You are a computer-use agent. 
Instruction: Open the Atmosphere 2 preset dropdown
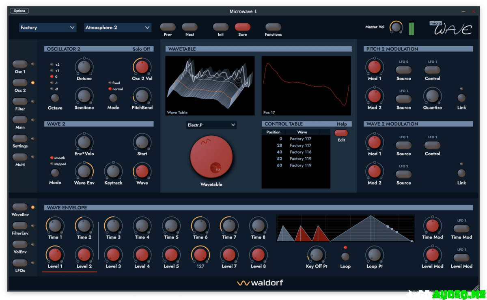tap(118, 28)
